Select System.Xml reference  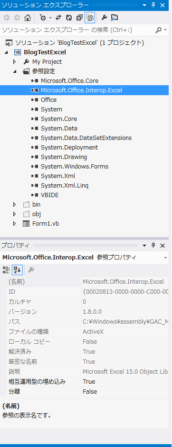pos(58,176)
